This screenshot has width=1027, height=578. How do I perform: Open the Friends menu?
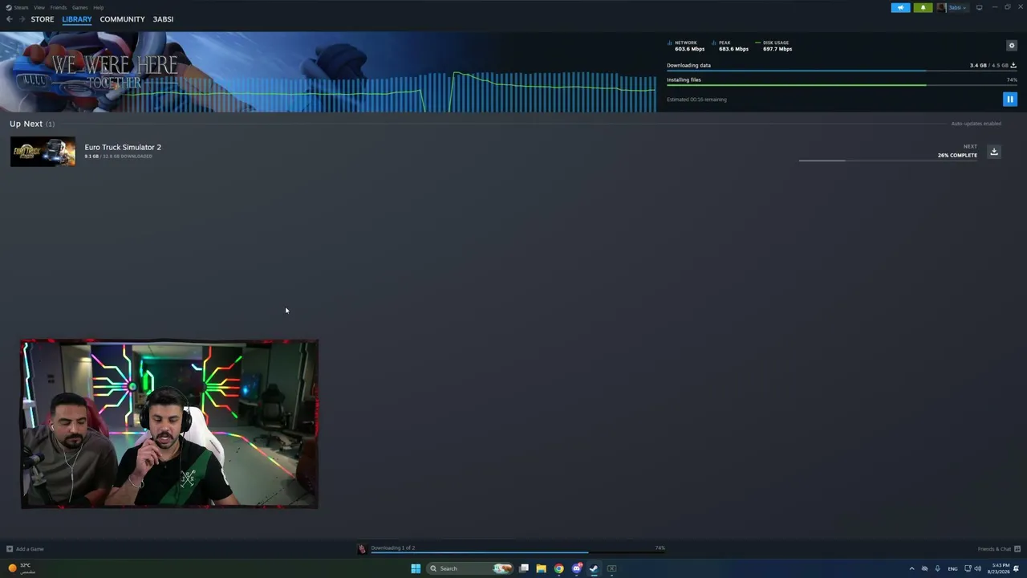pos(59,7)
